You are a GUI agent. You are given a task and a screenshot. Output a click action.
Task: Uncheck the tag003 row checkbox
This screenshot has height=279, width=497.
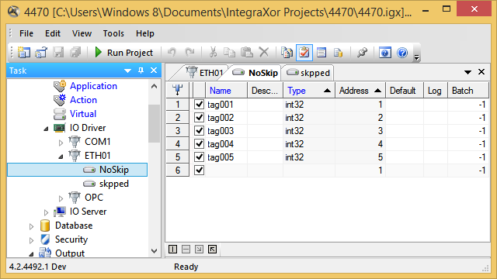tap(199, 130)
